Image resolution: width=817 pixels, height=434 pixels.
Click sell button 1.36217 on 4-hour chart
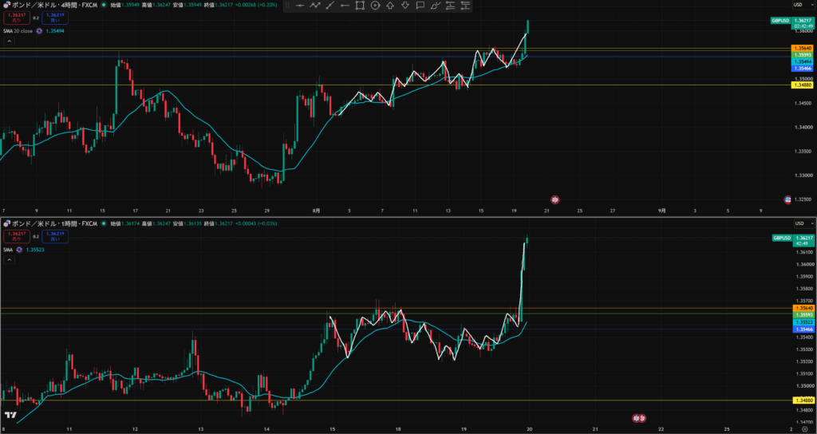tap(16, 18)
